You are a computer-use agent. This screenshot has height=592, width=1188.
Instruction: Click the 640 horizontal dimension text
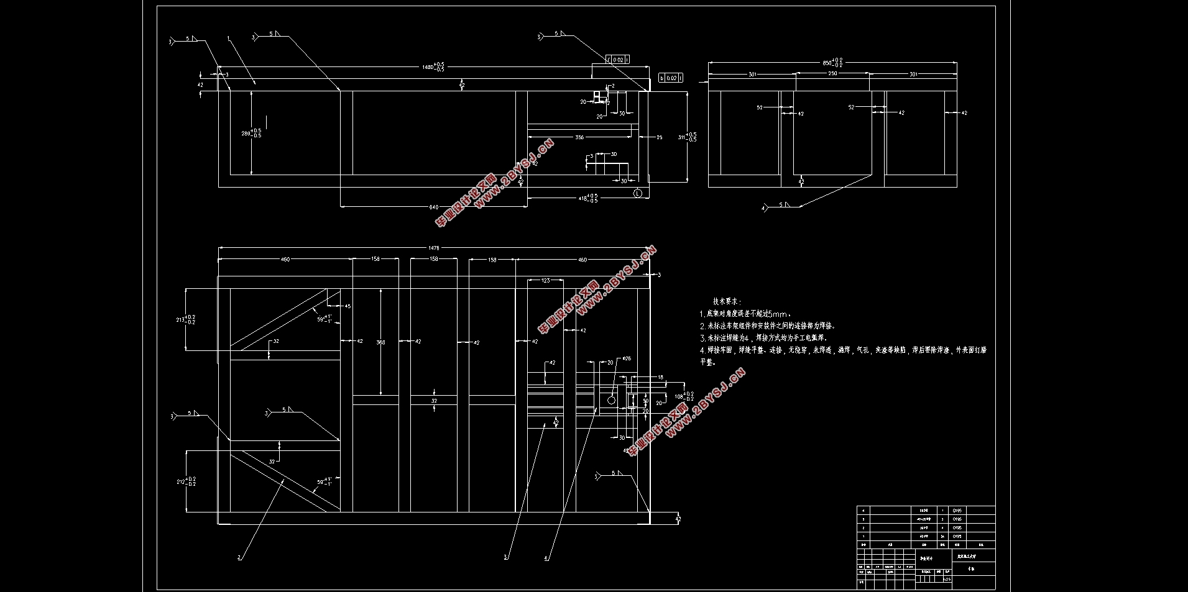pyautogui.click(x=433, y=207)
